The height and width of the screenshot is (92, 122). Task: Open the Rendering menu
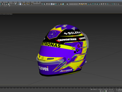(11, 2)
